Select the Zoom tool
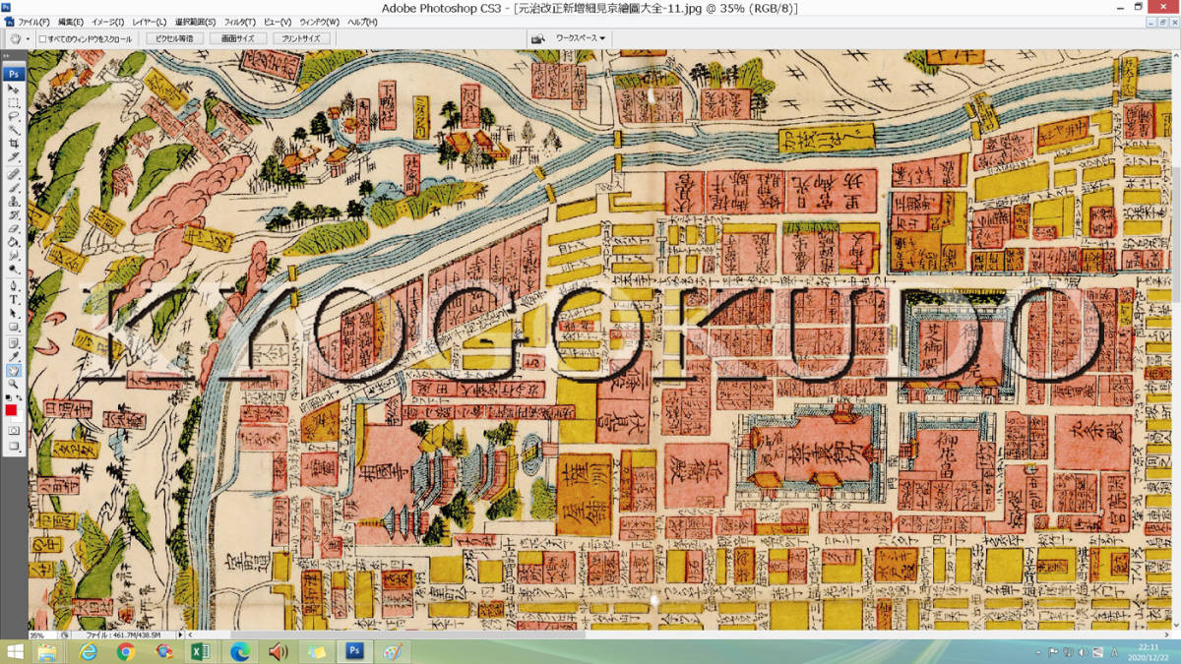 [x=14, y=385]
